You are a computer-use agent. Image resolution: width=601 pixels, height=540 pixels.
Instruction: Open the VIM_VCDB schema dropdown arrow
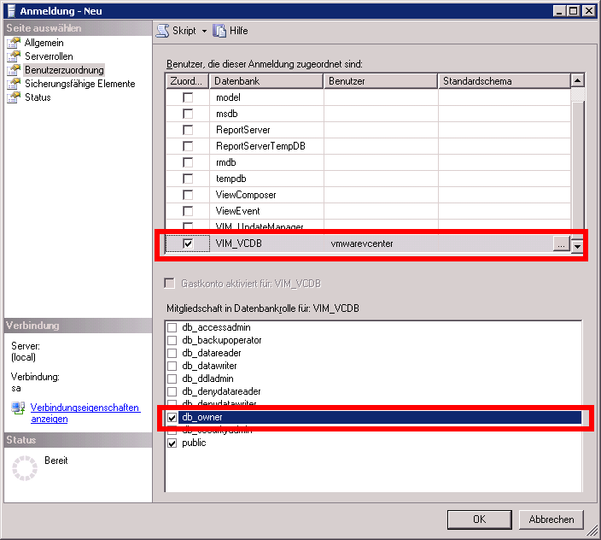[x=576, y=244]
